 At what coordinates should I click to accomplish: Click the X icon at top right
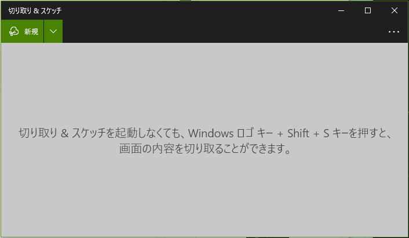click(395, 10)
